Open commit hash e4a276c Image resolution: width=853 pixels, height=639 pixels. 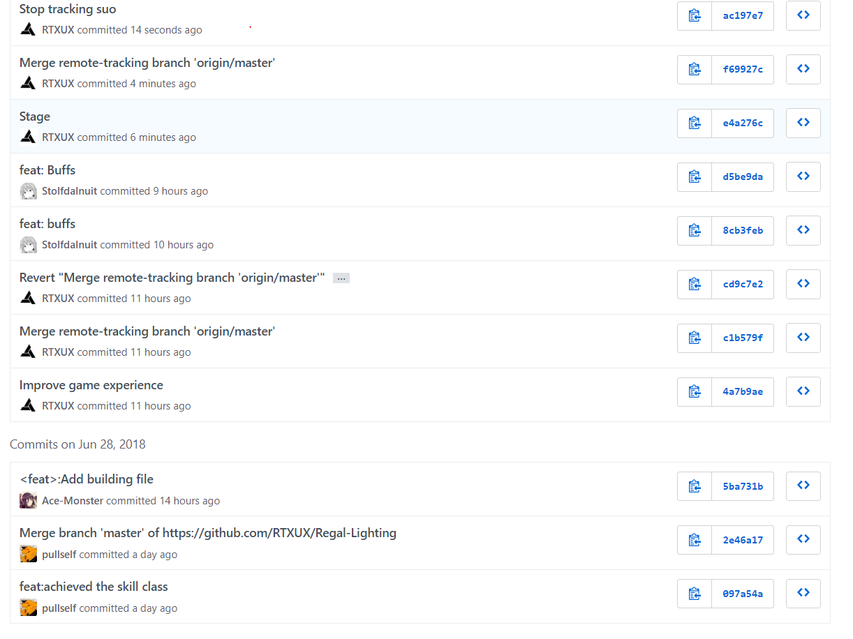click(743, 123)
